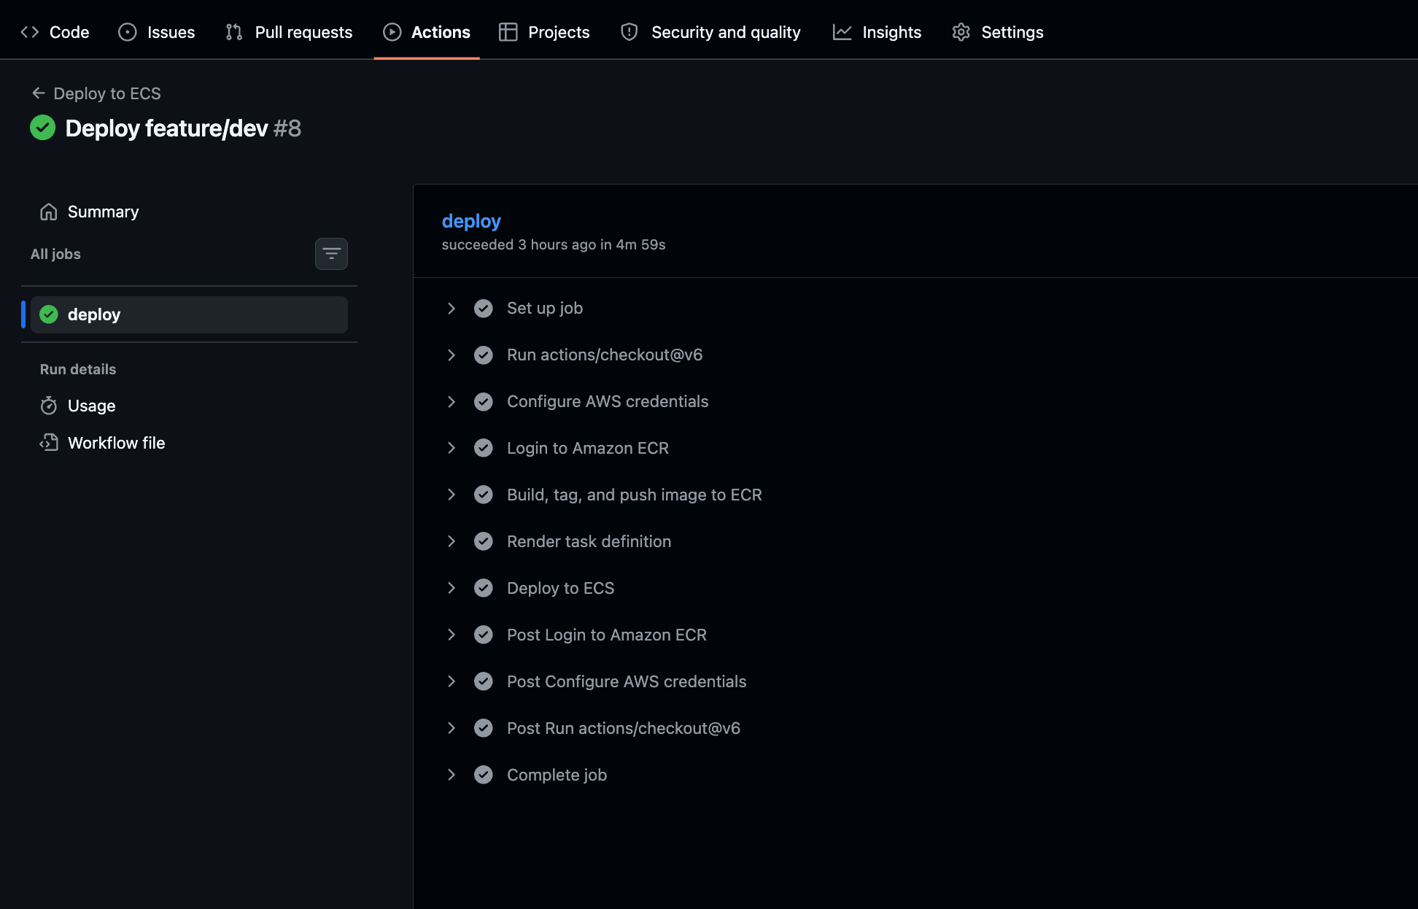Open Security and quality tab

tap(710, 32)
